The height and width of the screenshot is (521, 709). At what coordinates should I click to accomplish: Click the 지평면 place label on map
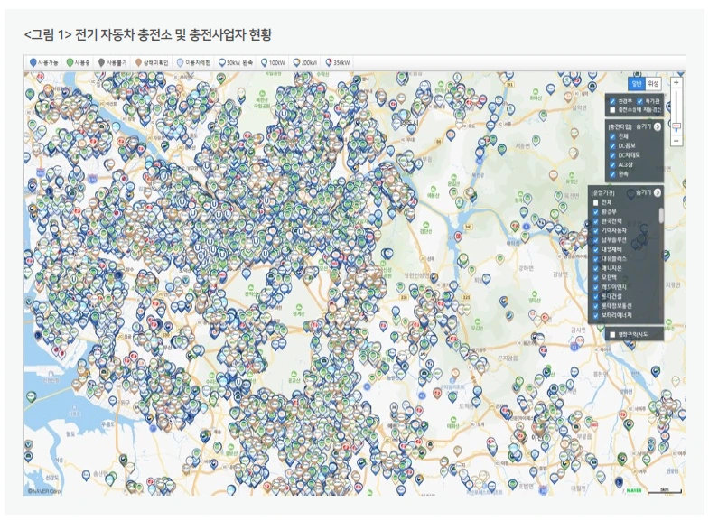point(673,285)
